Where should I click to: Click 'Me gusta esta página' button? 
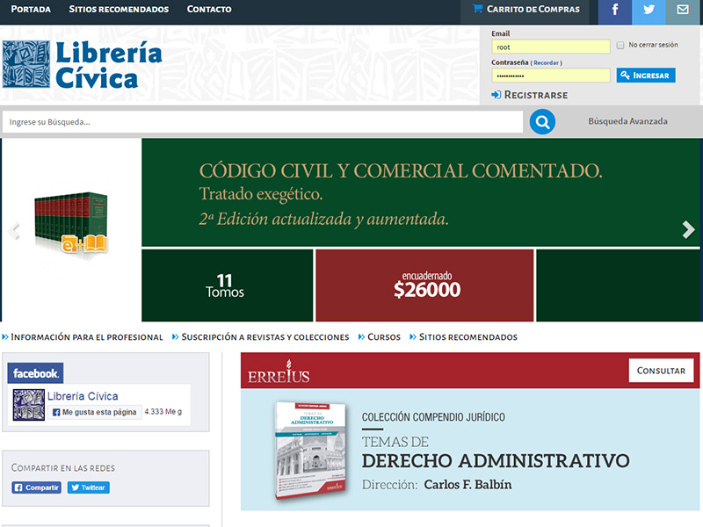[x=95, y=412]
